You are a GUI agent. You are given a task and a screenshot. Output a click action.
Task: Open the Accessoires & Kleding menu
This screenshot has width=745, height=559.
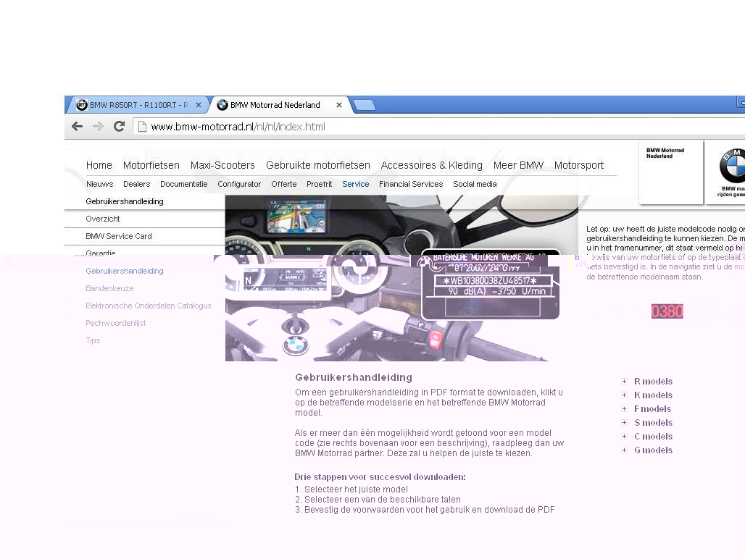pyautogui.click(x=431, y=165)
